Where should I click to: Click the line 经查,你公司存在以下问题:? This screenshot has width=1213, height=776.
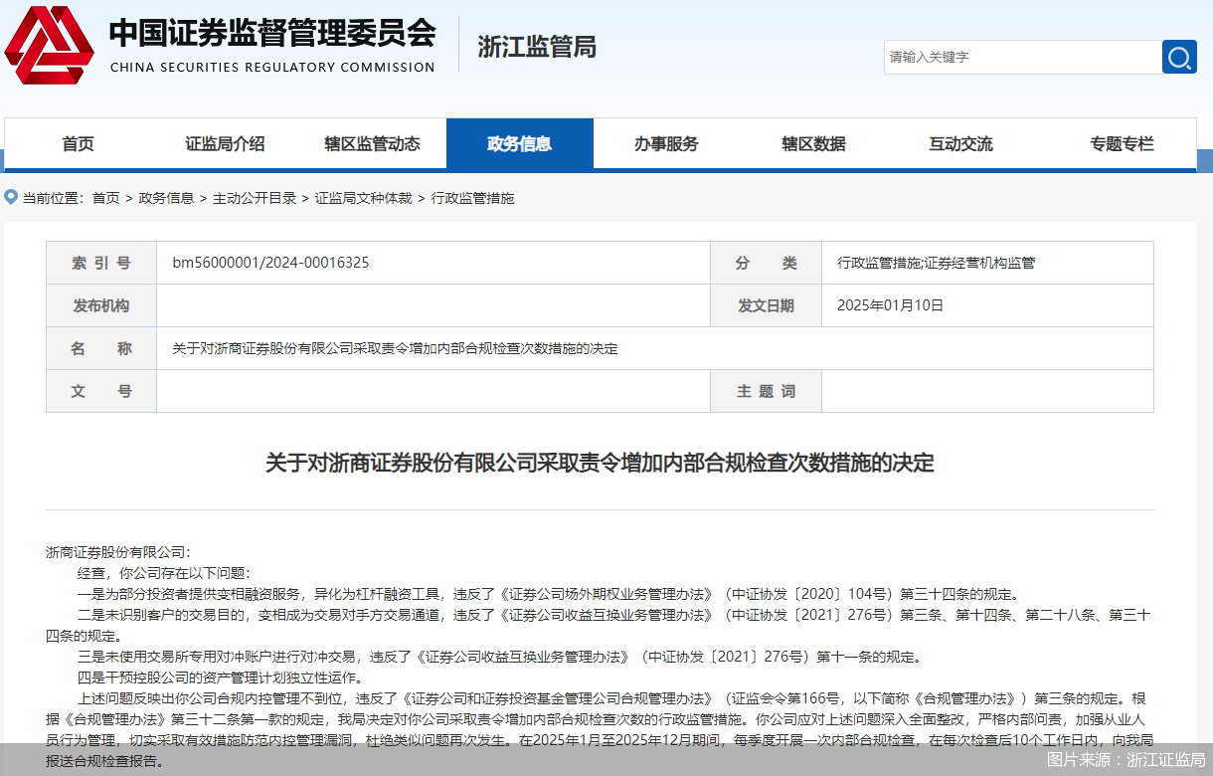pyautogui.click(x=164, y=573)
